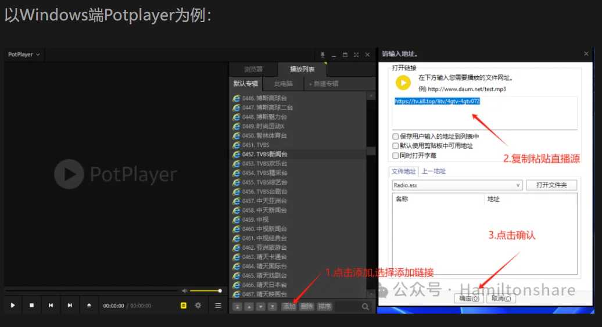The height and width of the screenshot is (327, 602).
Task: Click the playlist scrollbar up arrow
Action: [371, 96]
